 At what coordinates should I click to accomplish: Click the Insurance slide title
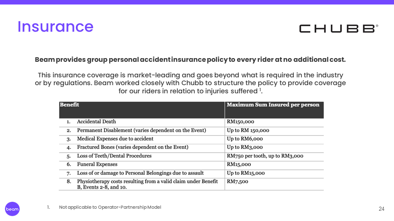[x=55, y=27]
